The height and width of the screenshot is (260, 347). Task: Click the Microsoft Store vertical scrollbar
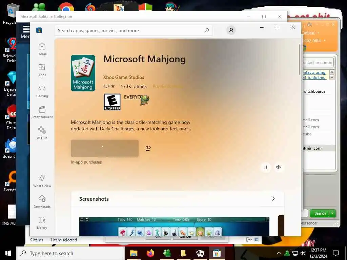click(299, 60)
